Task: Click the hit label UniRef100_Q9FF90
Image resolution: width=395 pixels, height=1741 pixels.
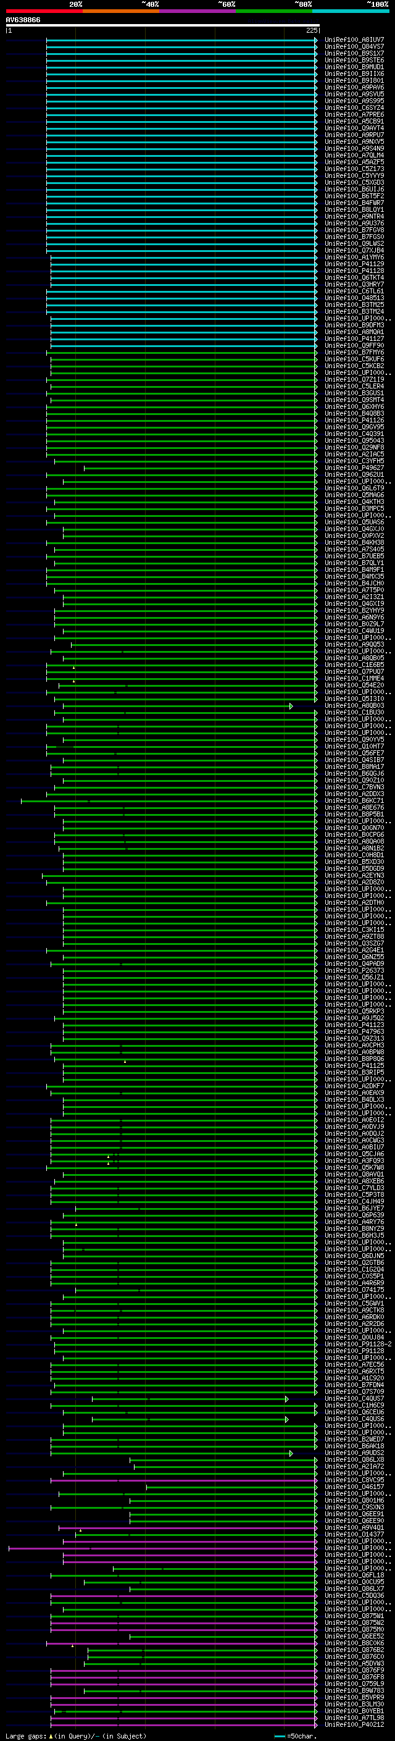Action: tap(354, 345)
